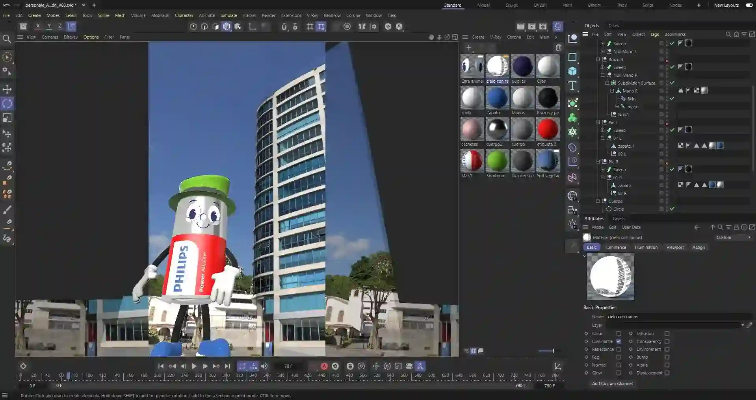Click the search magnifier above the left toolbar
Viewport: 756px width, 400px height.
(7, 39)
